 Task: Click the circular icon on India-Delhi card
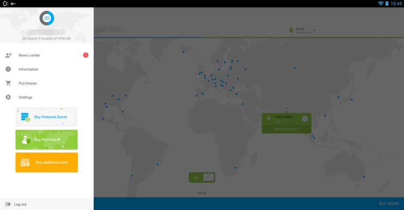tap(305, 119)
